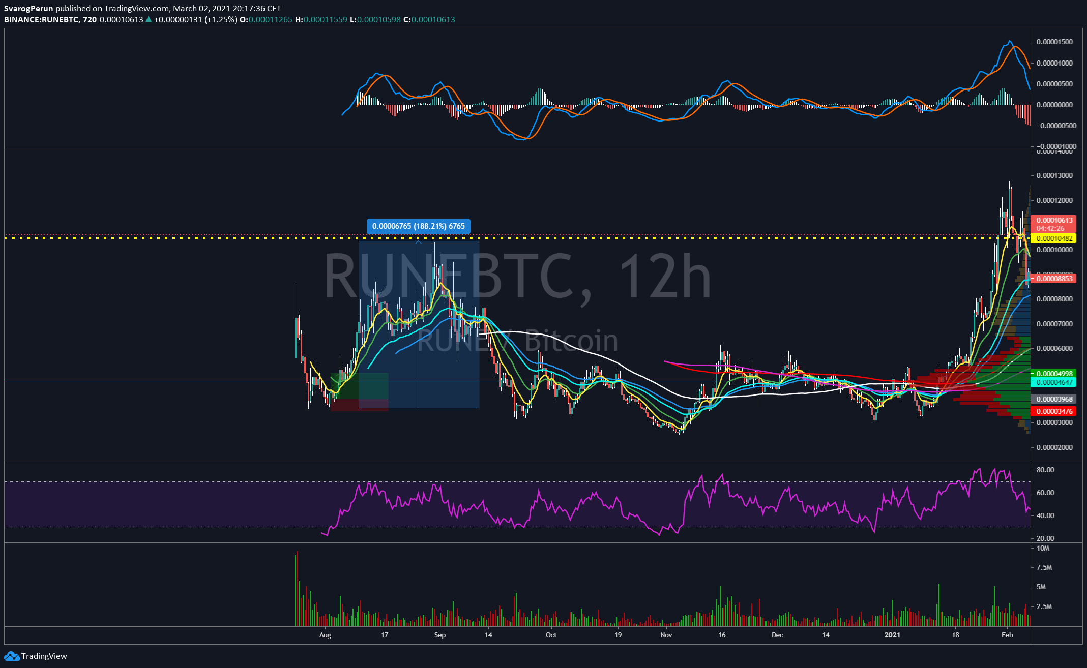Click the Oct time axis label

click(551, 635)
